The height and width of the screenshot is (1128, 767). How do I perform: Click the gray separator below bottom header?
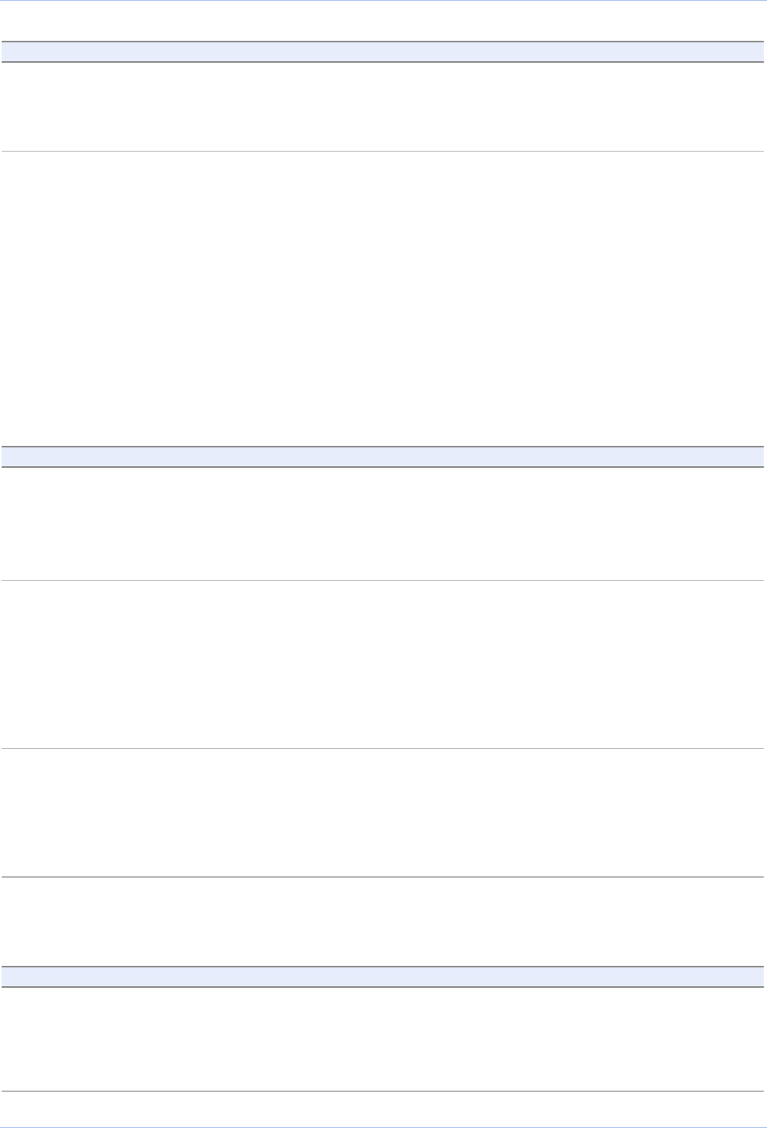[383, 1091]
